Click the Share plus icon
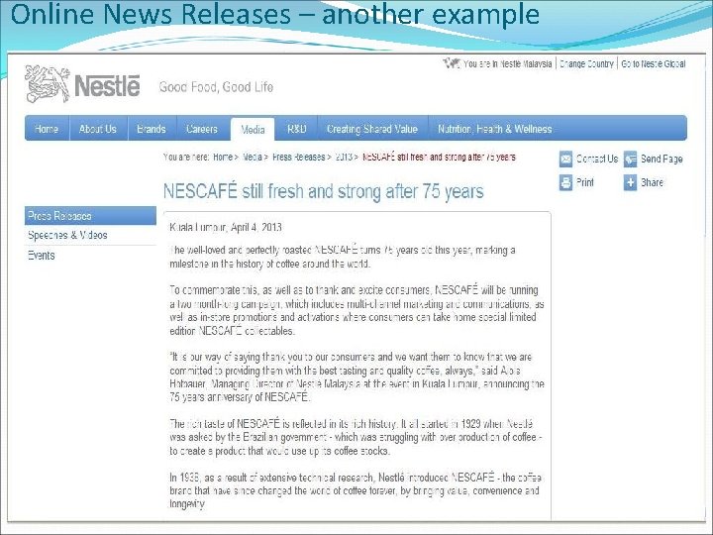The height and width of the screenshot is (535, 713). pyautogui.click(x=630, y=183)
